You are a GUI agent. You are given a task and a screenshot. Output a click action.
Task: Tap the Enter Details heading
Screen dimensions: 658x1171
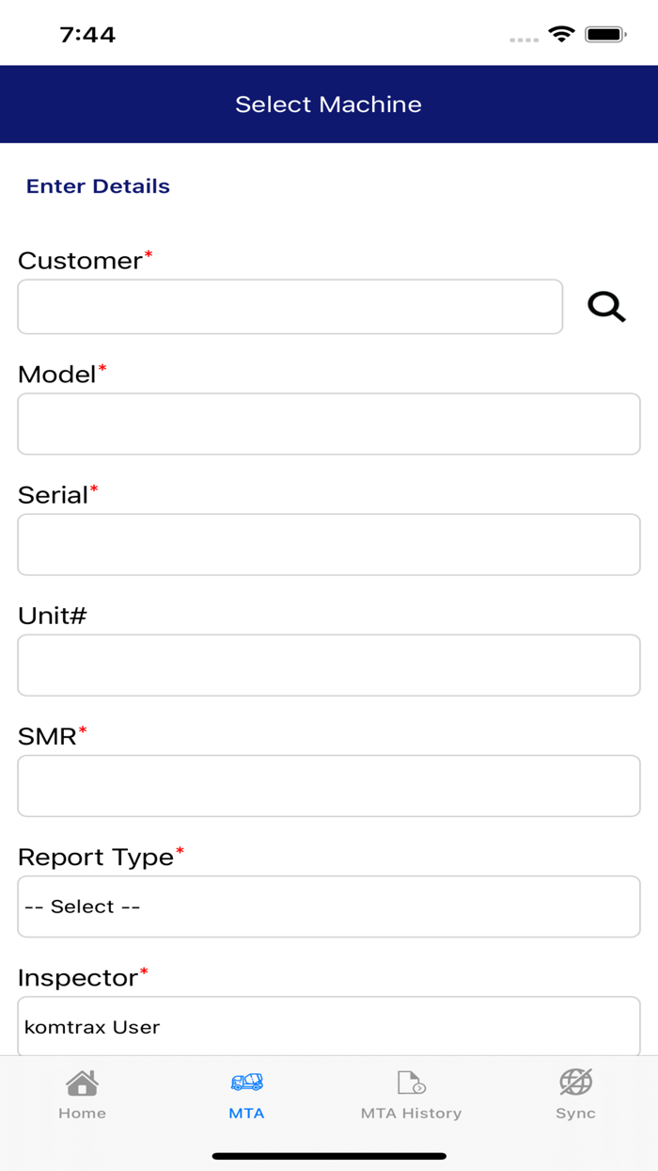pos(98,185)
